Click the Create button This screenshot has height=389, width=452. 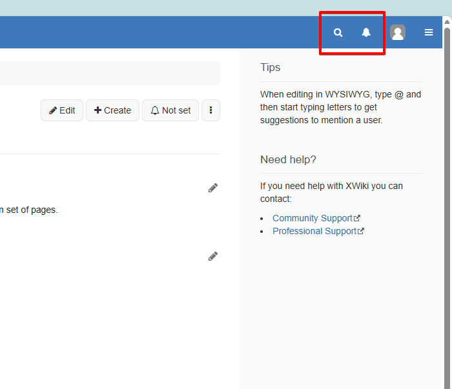(112, 110)
